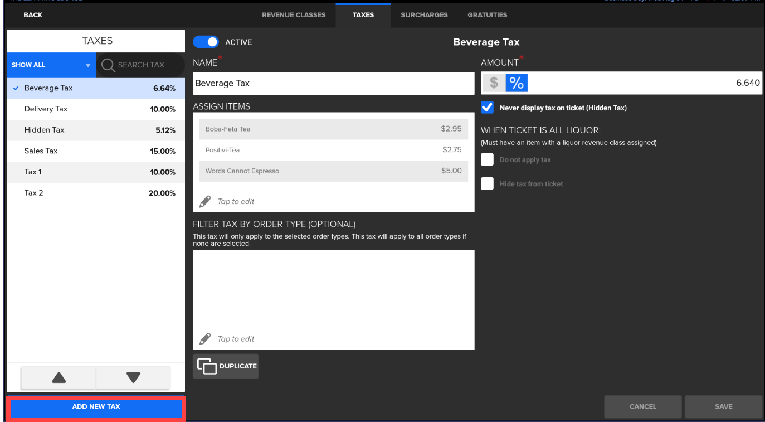Select the percentage amount type
The height and width of the screenshot is (422, 765).
point(516,83)
